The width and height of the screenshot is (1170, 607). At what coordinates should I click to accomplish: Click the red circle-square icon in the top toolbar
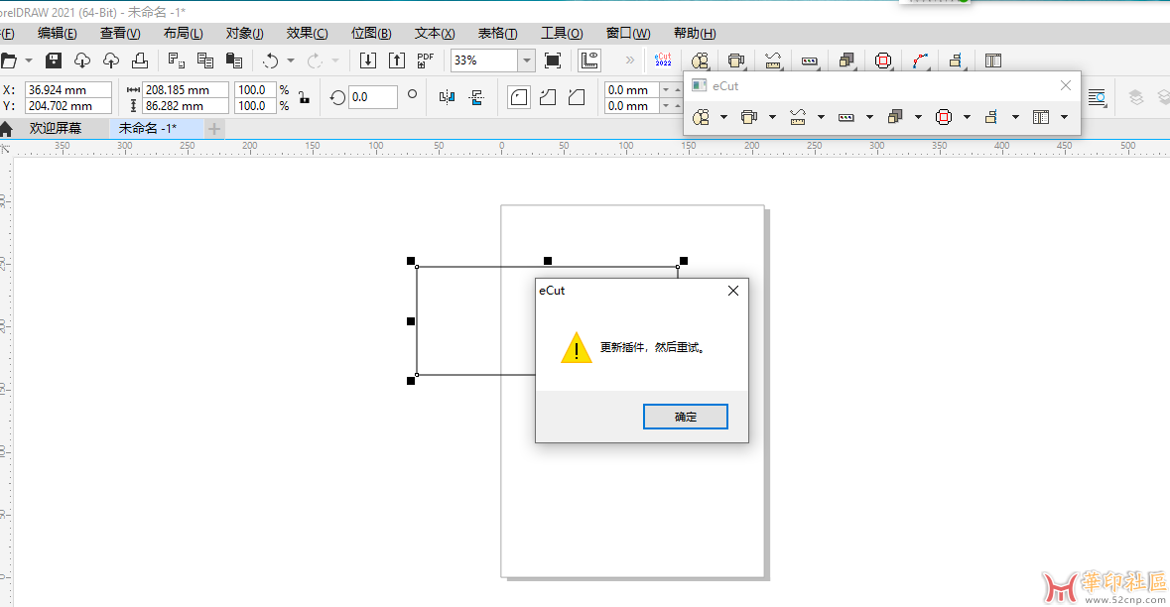(x=883, y=61)
